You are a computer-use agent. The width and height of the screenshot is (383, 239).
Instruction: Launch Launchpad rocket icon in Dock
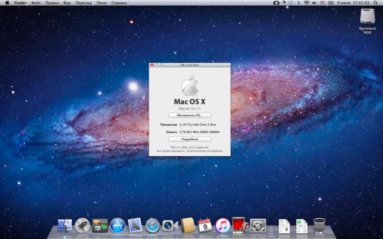[x=82, y=225]
